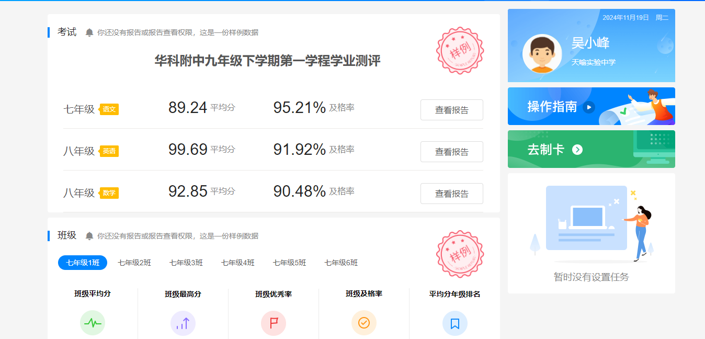Viewport: 705px width, 339px height.
Task: Click the 暂时没有设置任务 message
Action: point(592,277)
